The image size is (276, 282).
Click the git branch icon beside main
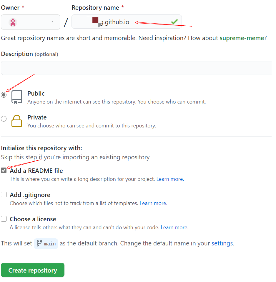tap(39, 244)
